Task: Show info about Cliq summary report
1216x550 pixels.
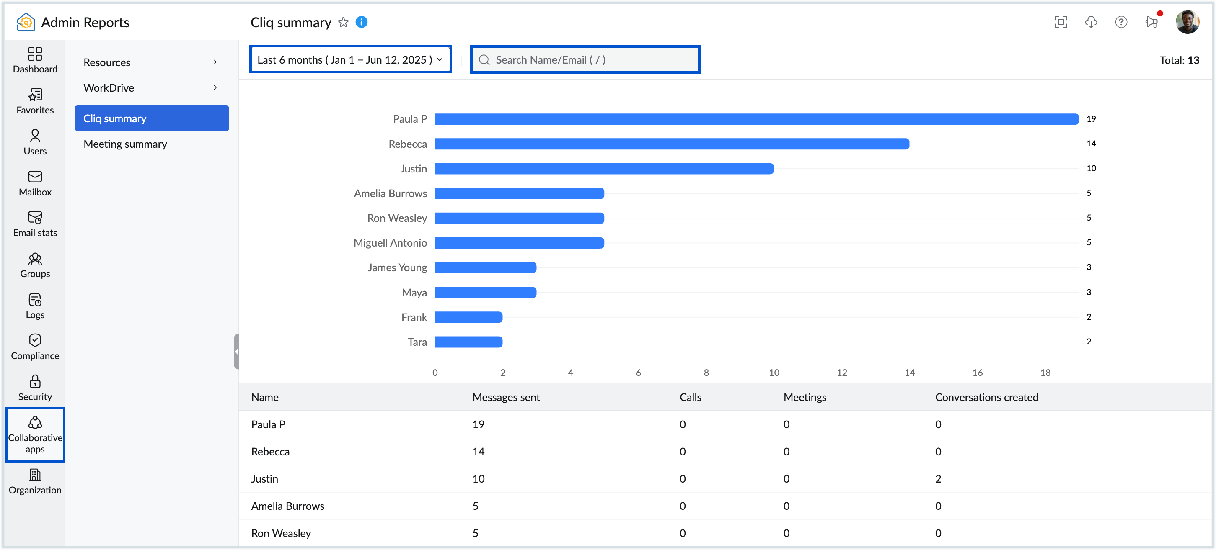Action: [x=361, y=22]
